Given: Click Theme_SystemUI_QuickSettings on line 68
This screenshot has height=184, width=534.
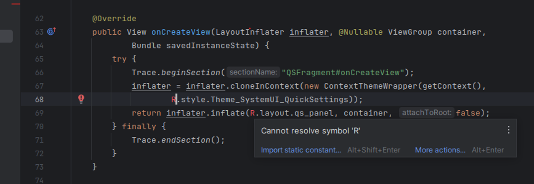Looking at the screenshot, I should tap(280, 99).
